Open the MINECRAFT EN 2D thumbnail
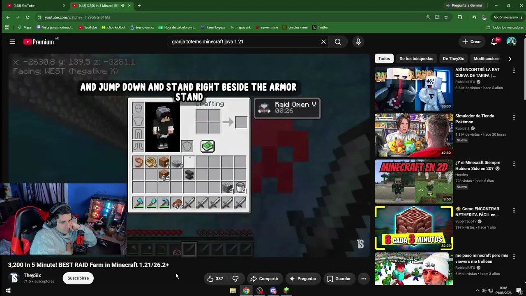 click(x=414, y=181)
